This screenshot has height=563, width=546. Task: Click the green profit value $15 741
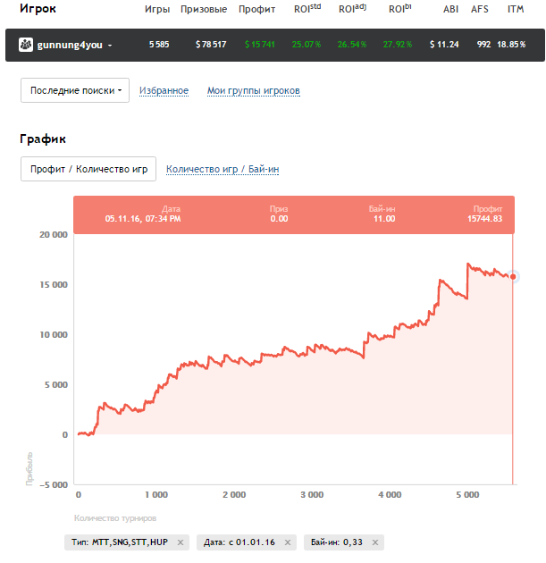point(260,45)
